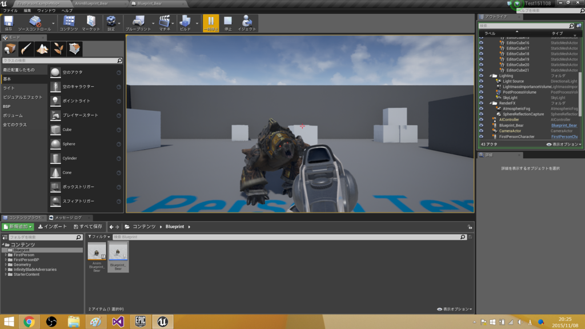Click the World Outliner search field
This screenshot has height=329, width=585.
526,26
